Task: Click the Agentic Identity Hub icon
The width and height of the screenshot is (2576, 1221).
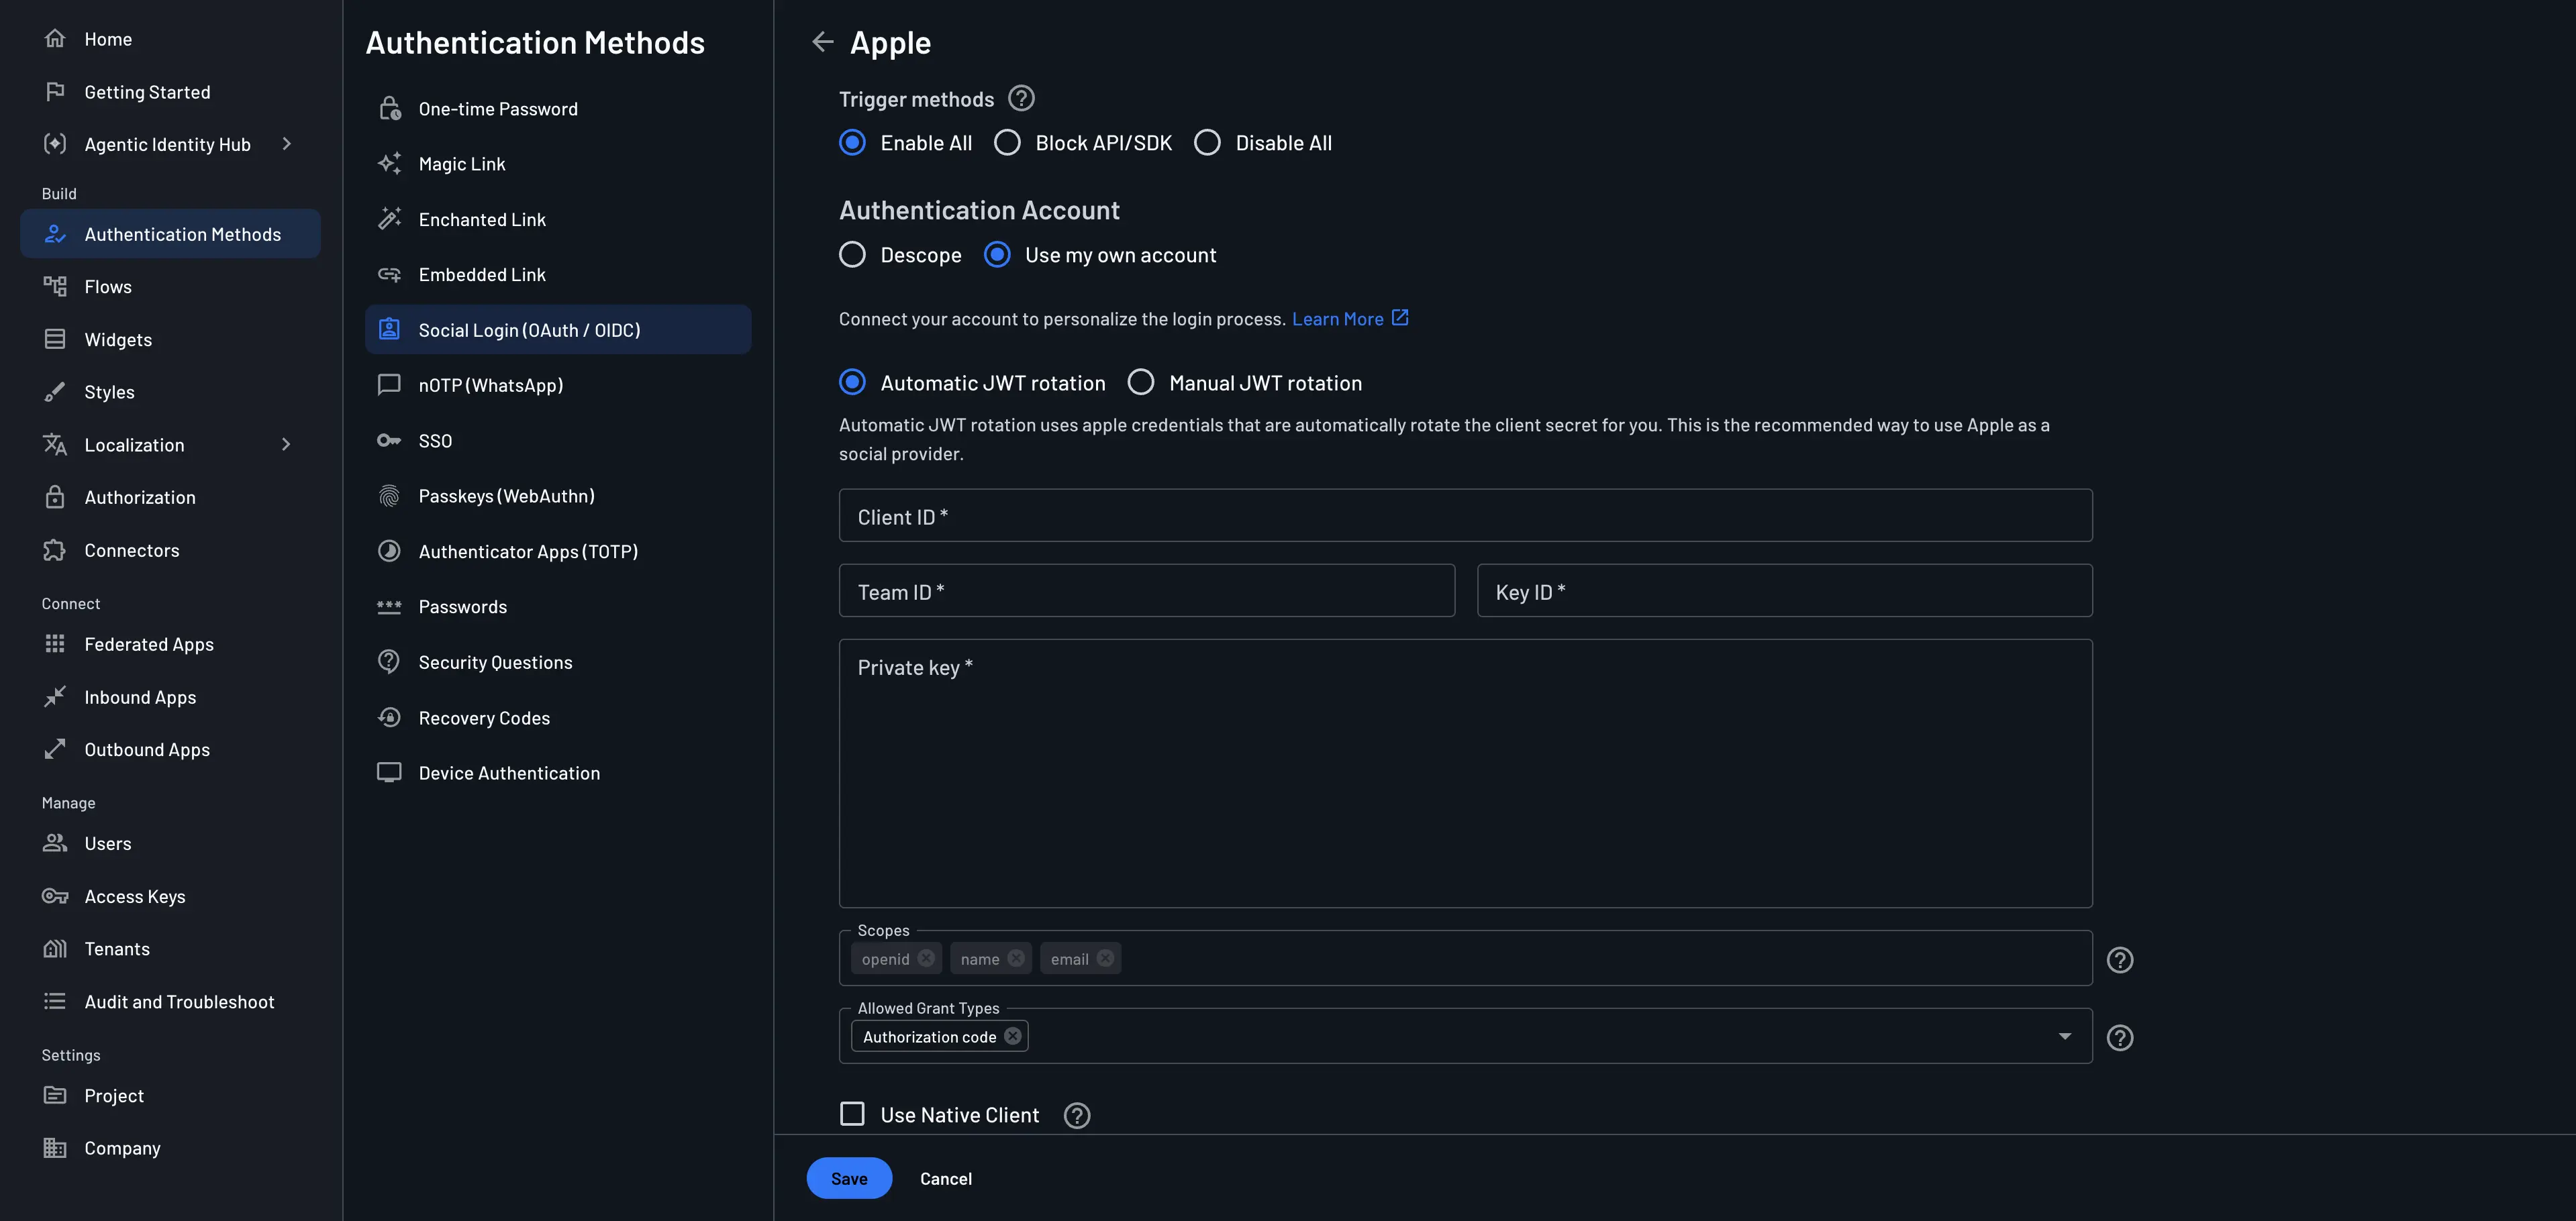Action: pos(55,144)
